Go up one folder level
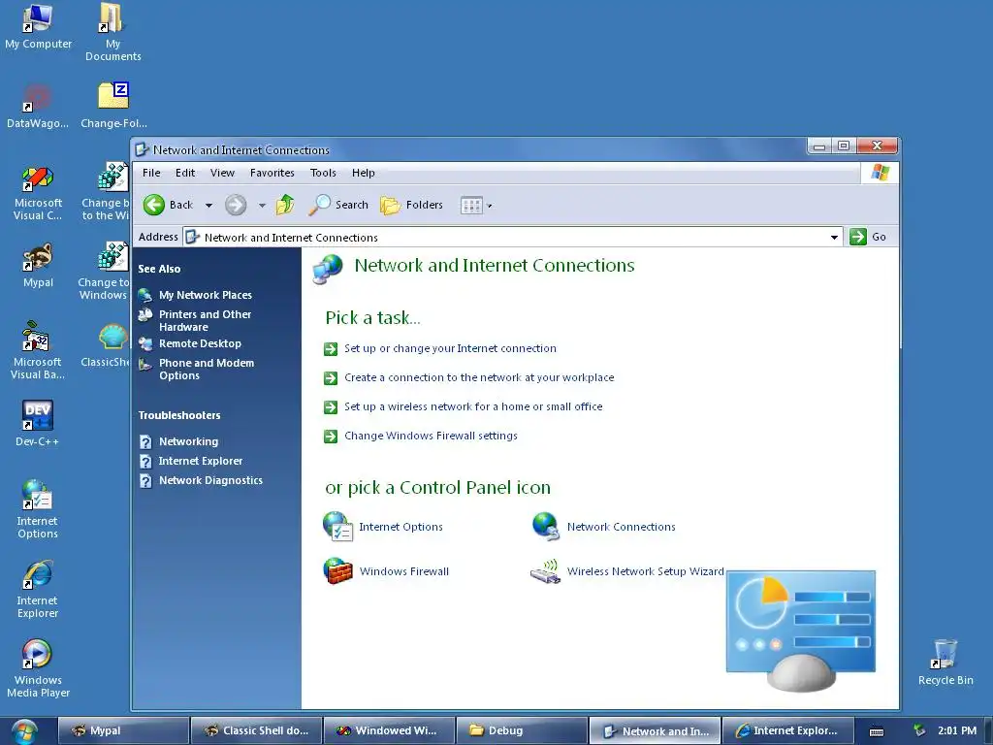 (285, 205)
